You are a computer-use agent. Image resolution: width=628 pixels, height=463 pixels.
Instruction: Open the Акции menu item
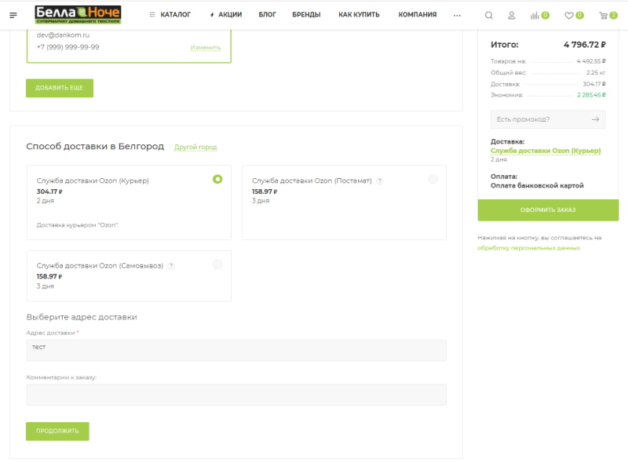[226, 15]
